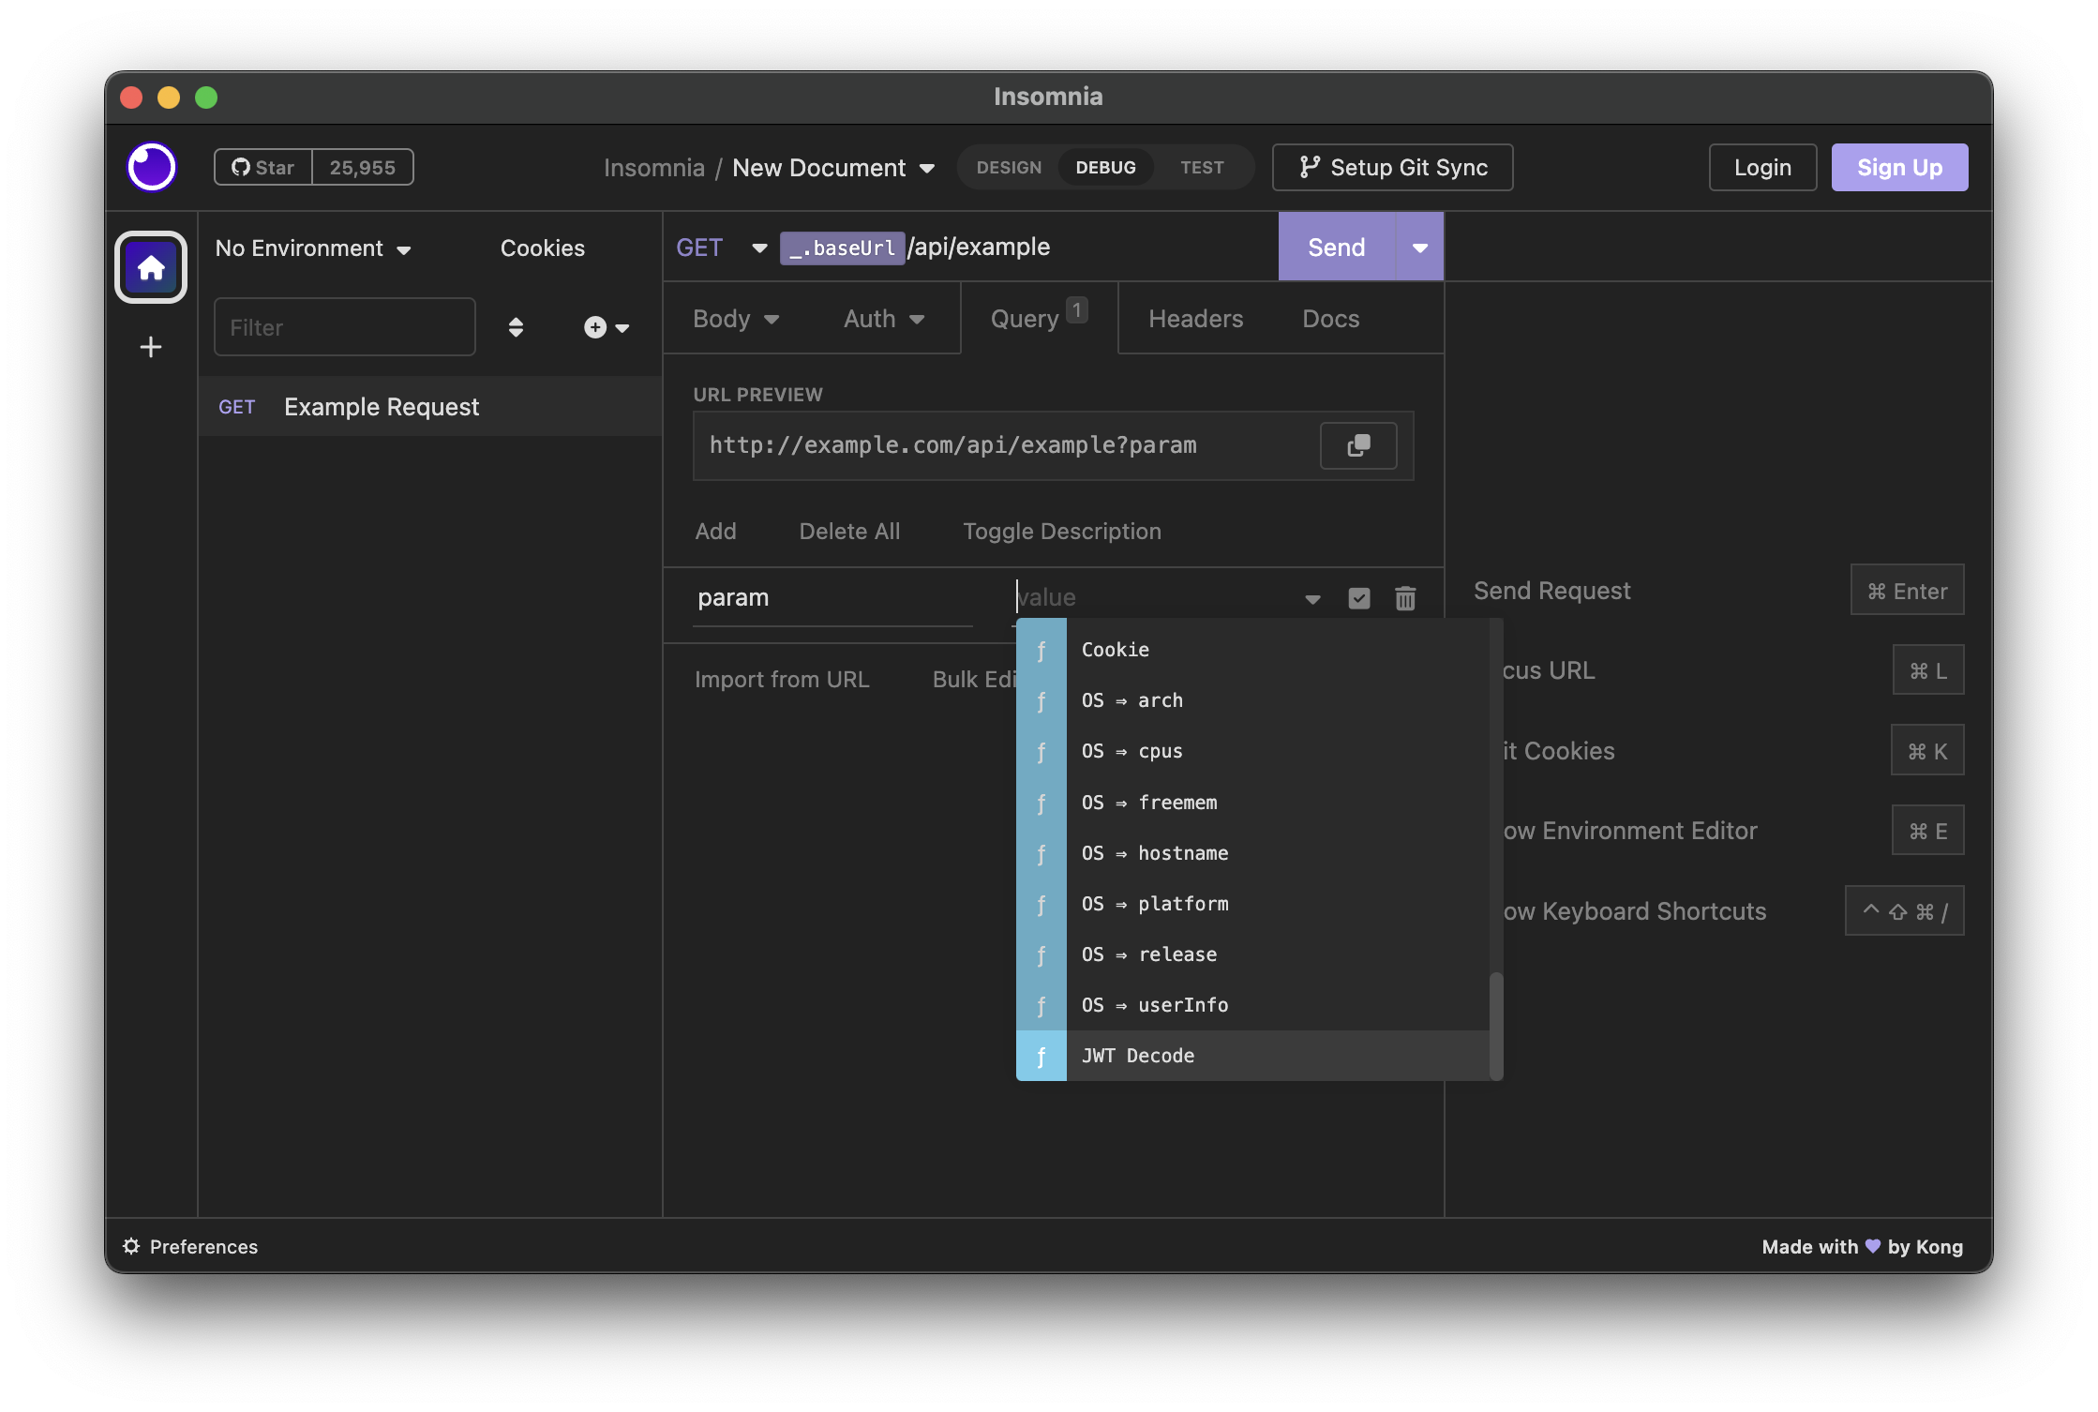Open GET method dropdown arrow
This screenshot has height=1412, width=2098.
click(759, 248)
